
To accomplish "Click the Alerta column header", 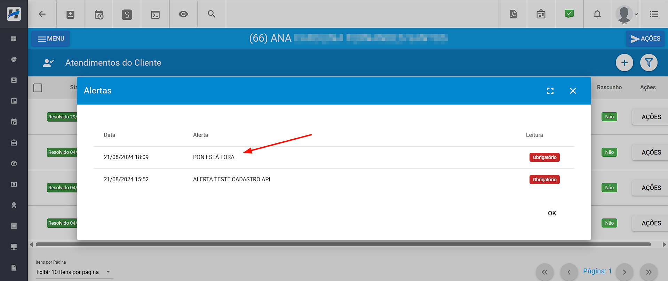I will coord(200,135).
